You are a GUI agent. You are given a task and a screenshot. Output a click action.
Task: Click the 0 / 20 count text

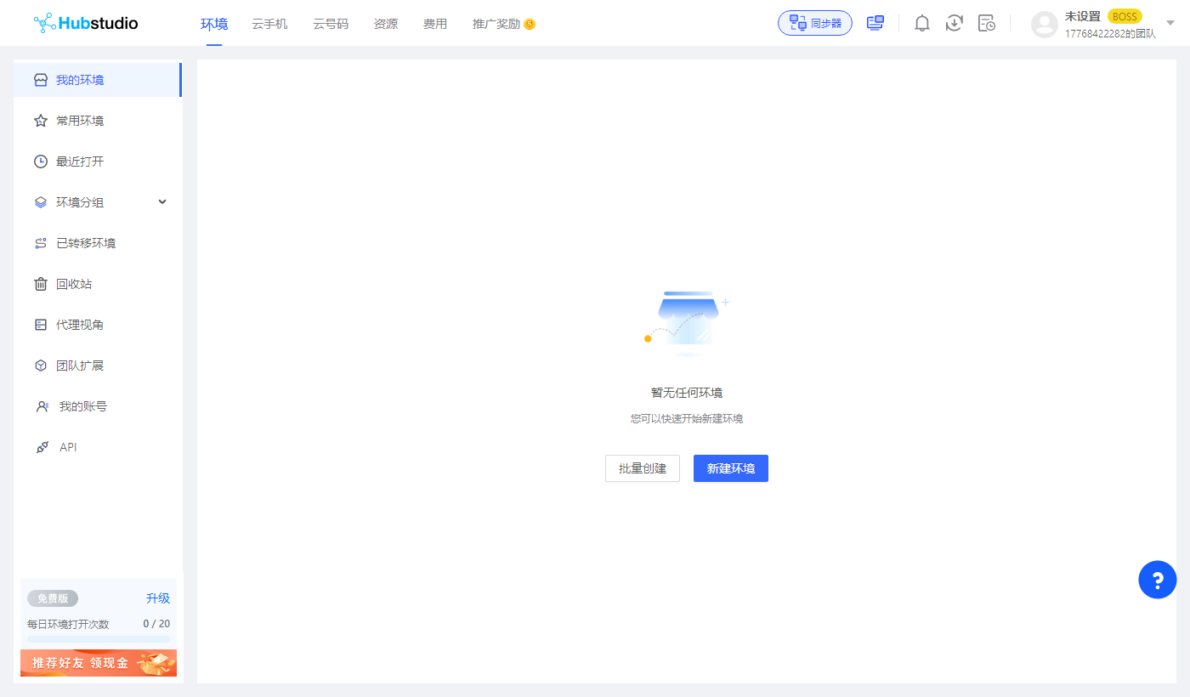[156, 624]
